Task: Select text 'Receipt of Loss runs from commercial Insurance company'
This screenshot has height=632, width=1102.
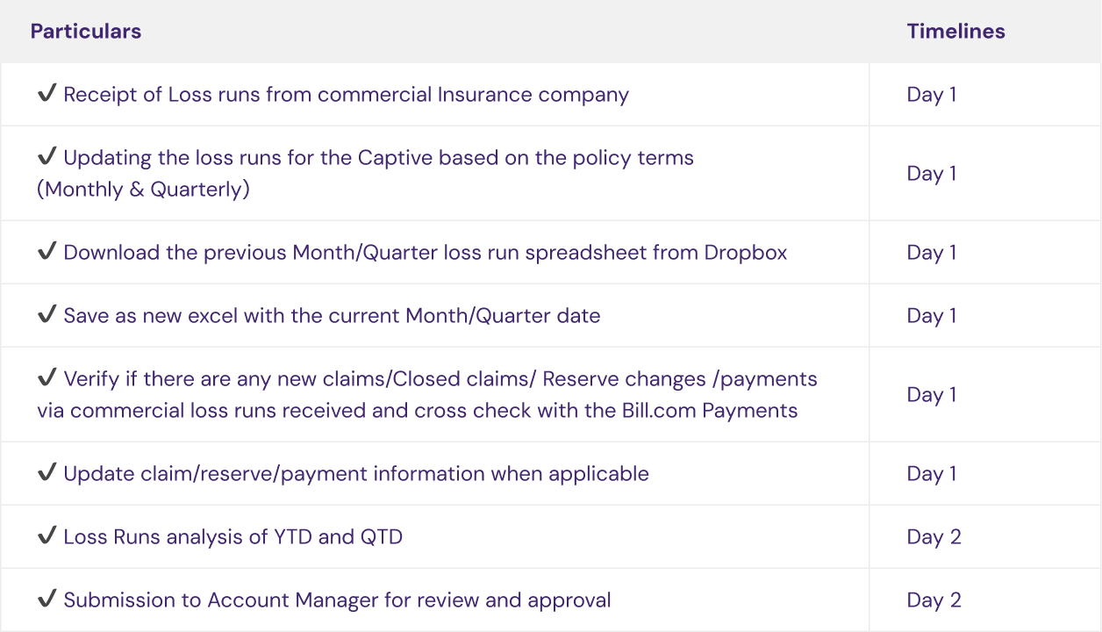Action: tap(346, 95)
